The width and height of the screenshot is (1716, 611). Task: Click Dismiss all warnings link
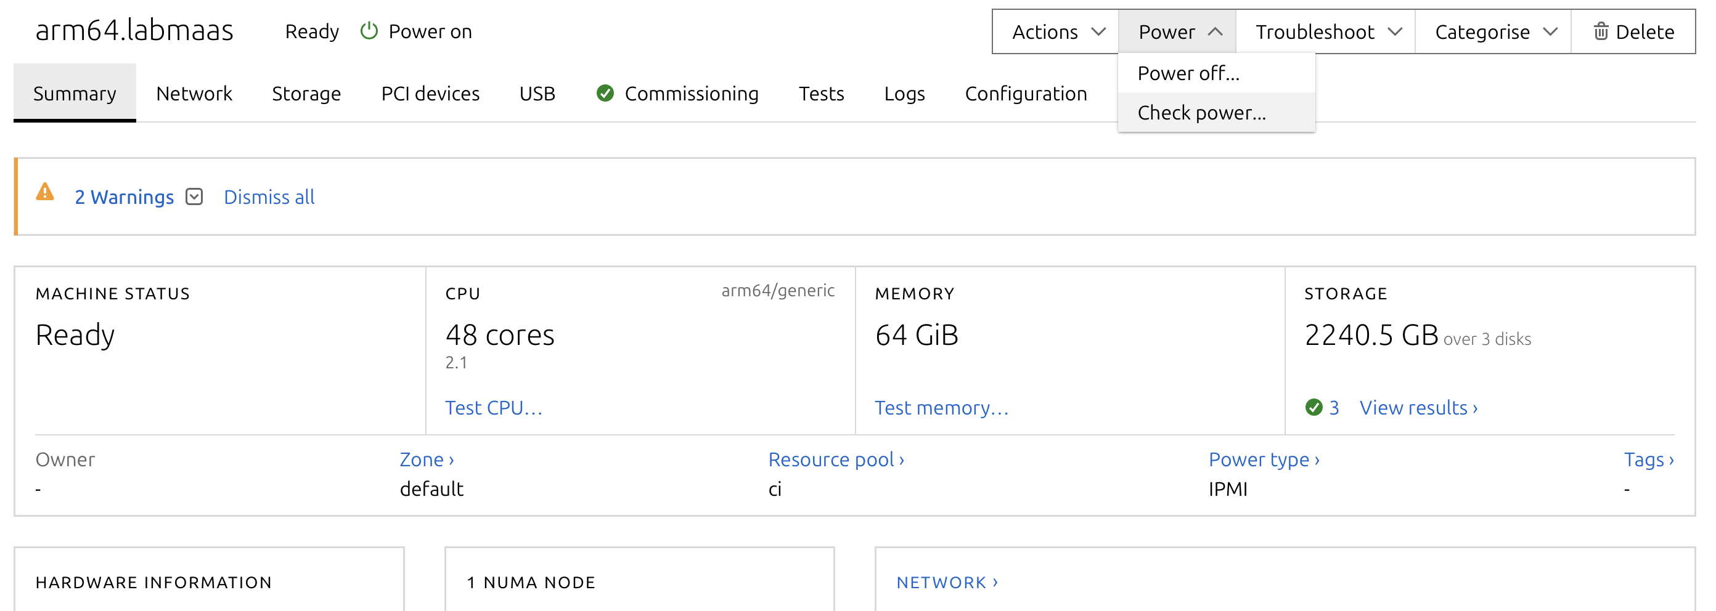click(269, 197)
